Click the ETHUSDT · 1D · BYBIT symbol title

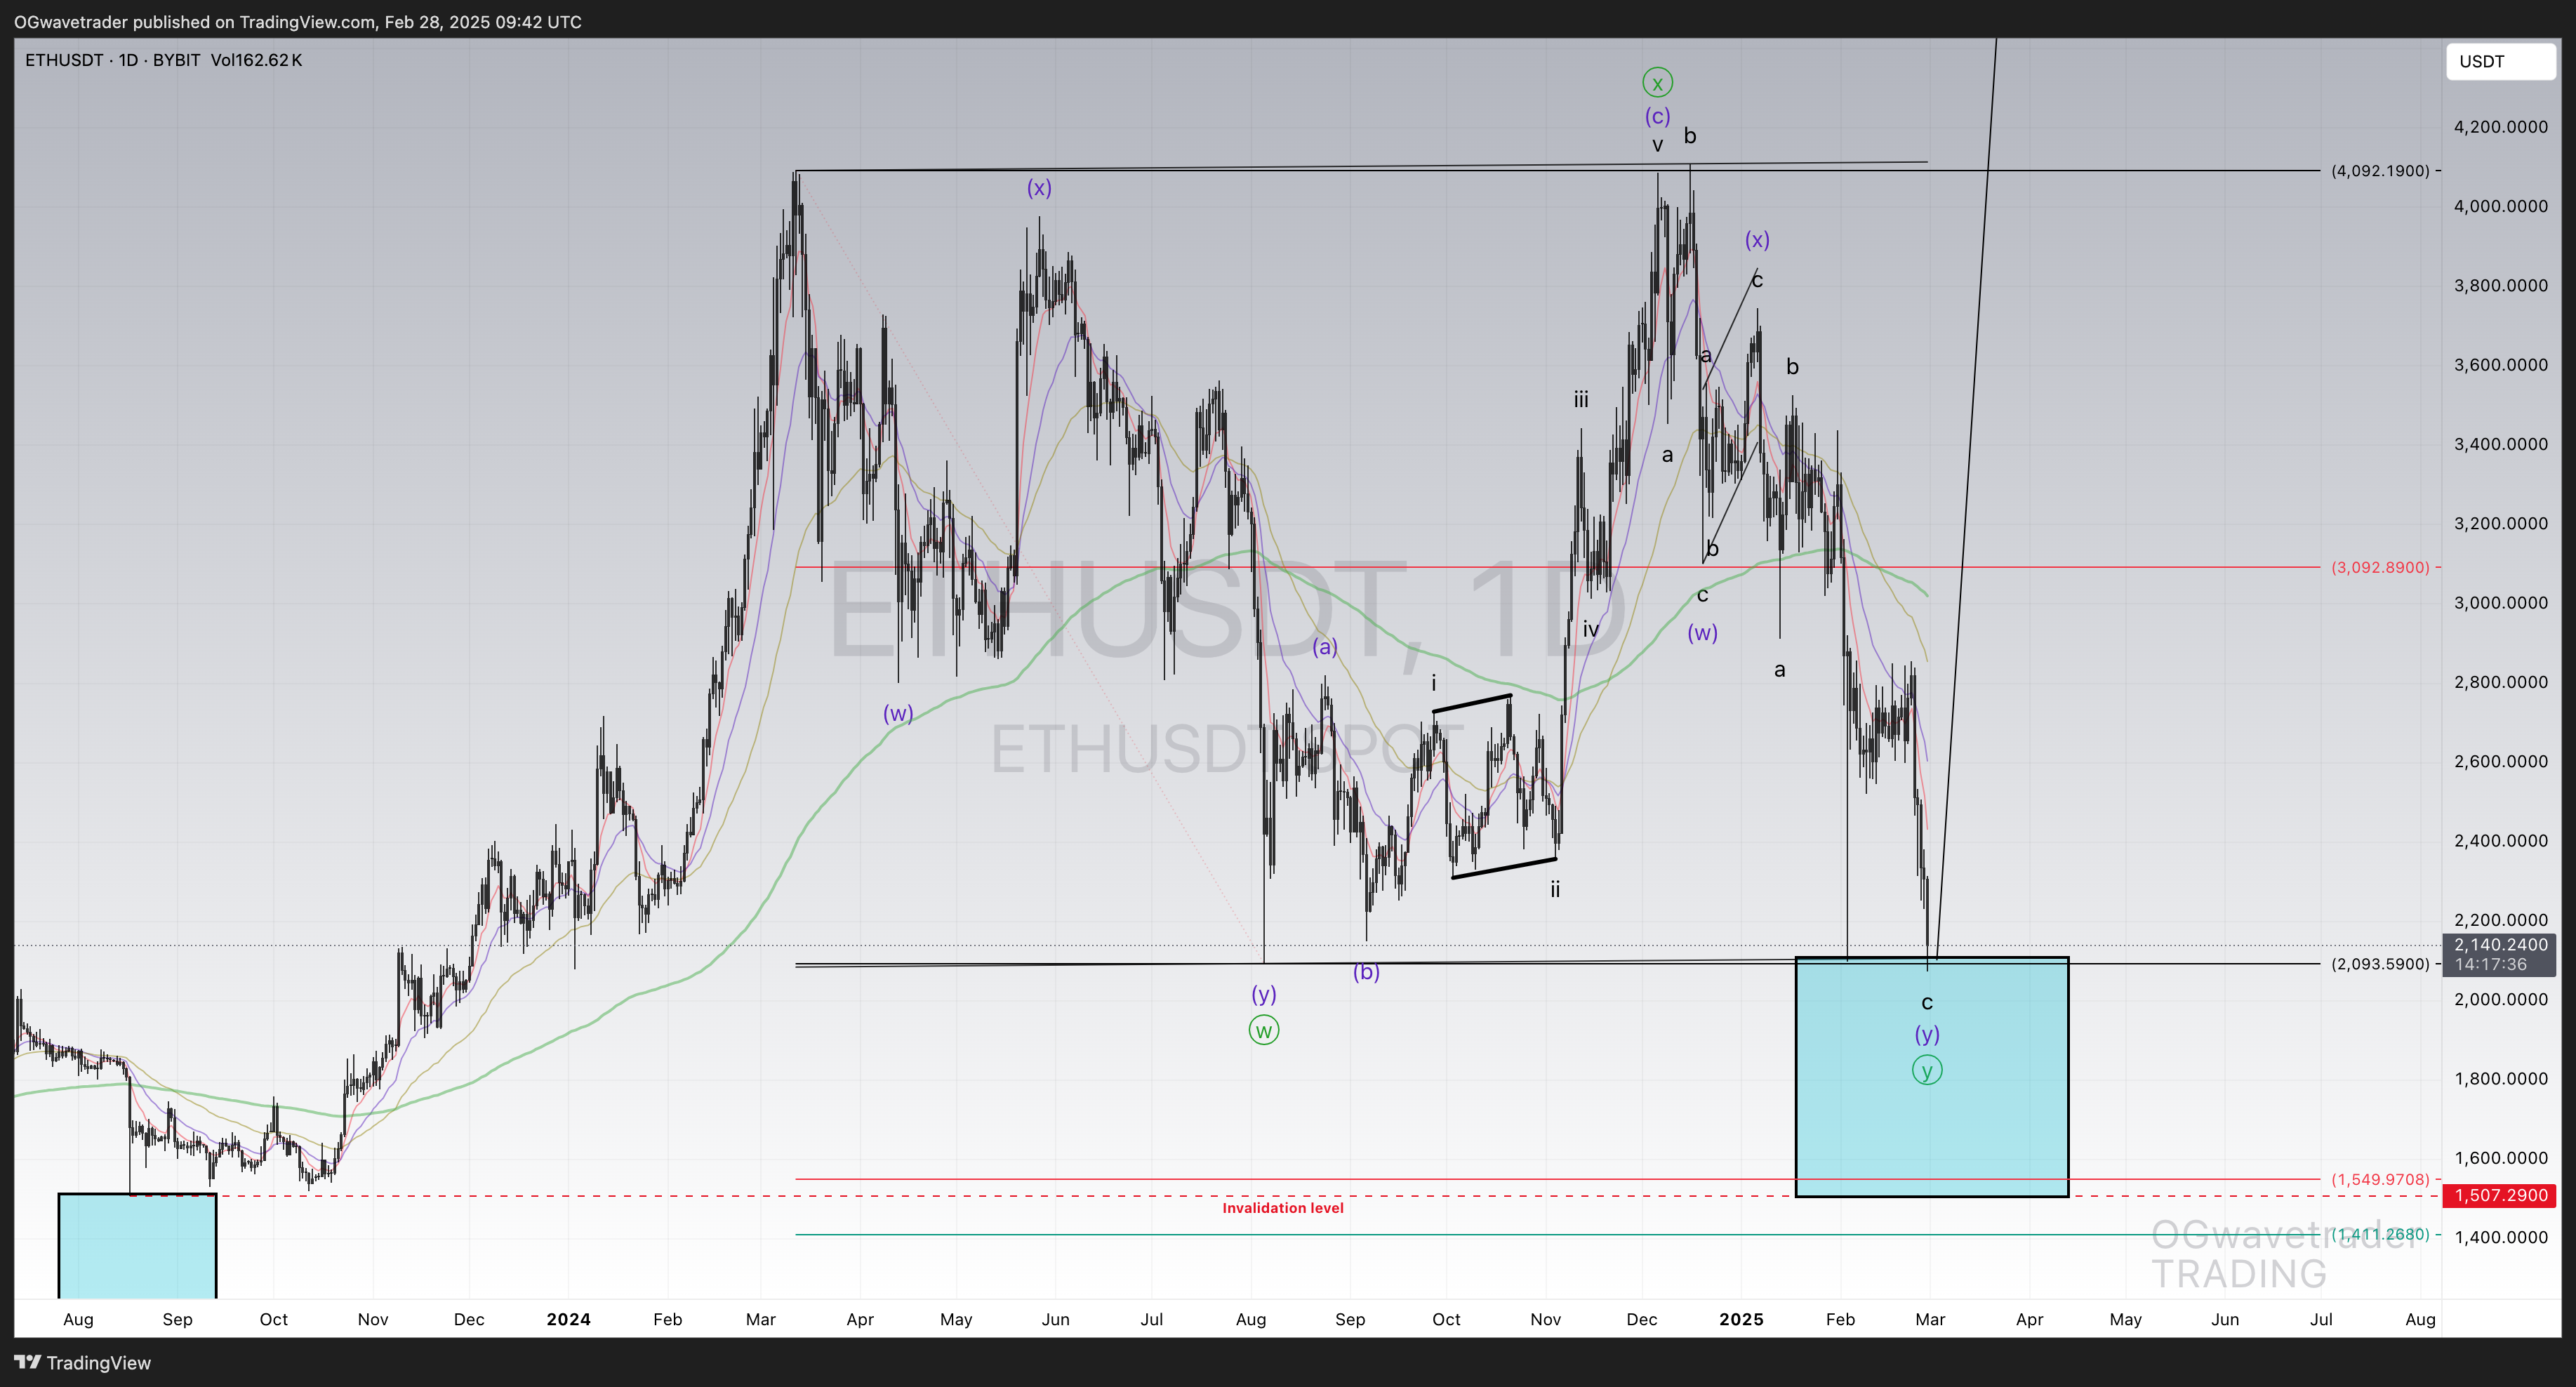pos(113,60)
